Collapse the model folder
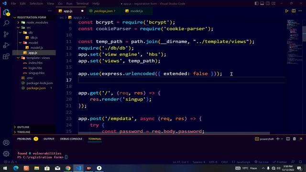The height and width of the screenshot is (172, 306). (x=33, y=43)
